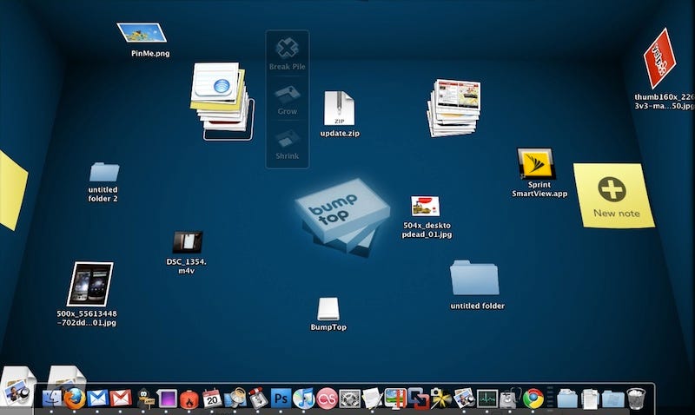Open iTunes from the dock
Image resolution: width=695 pixels, height=415 pixels.
coord(304,399)
